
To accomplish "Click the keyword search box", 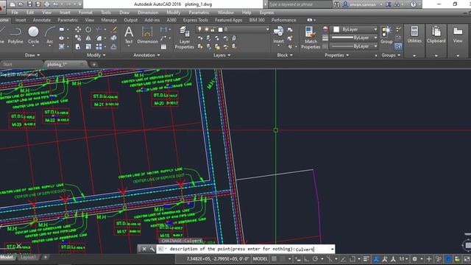I will coord(300,4).
